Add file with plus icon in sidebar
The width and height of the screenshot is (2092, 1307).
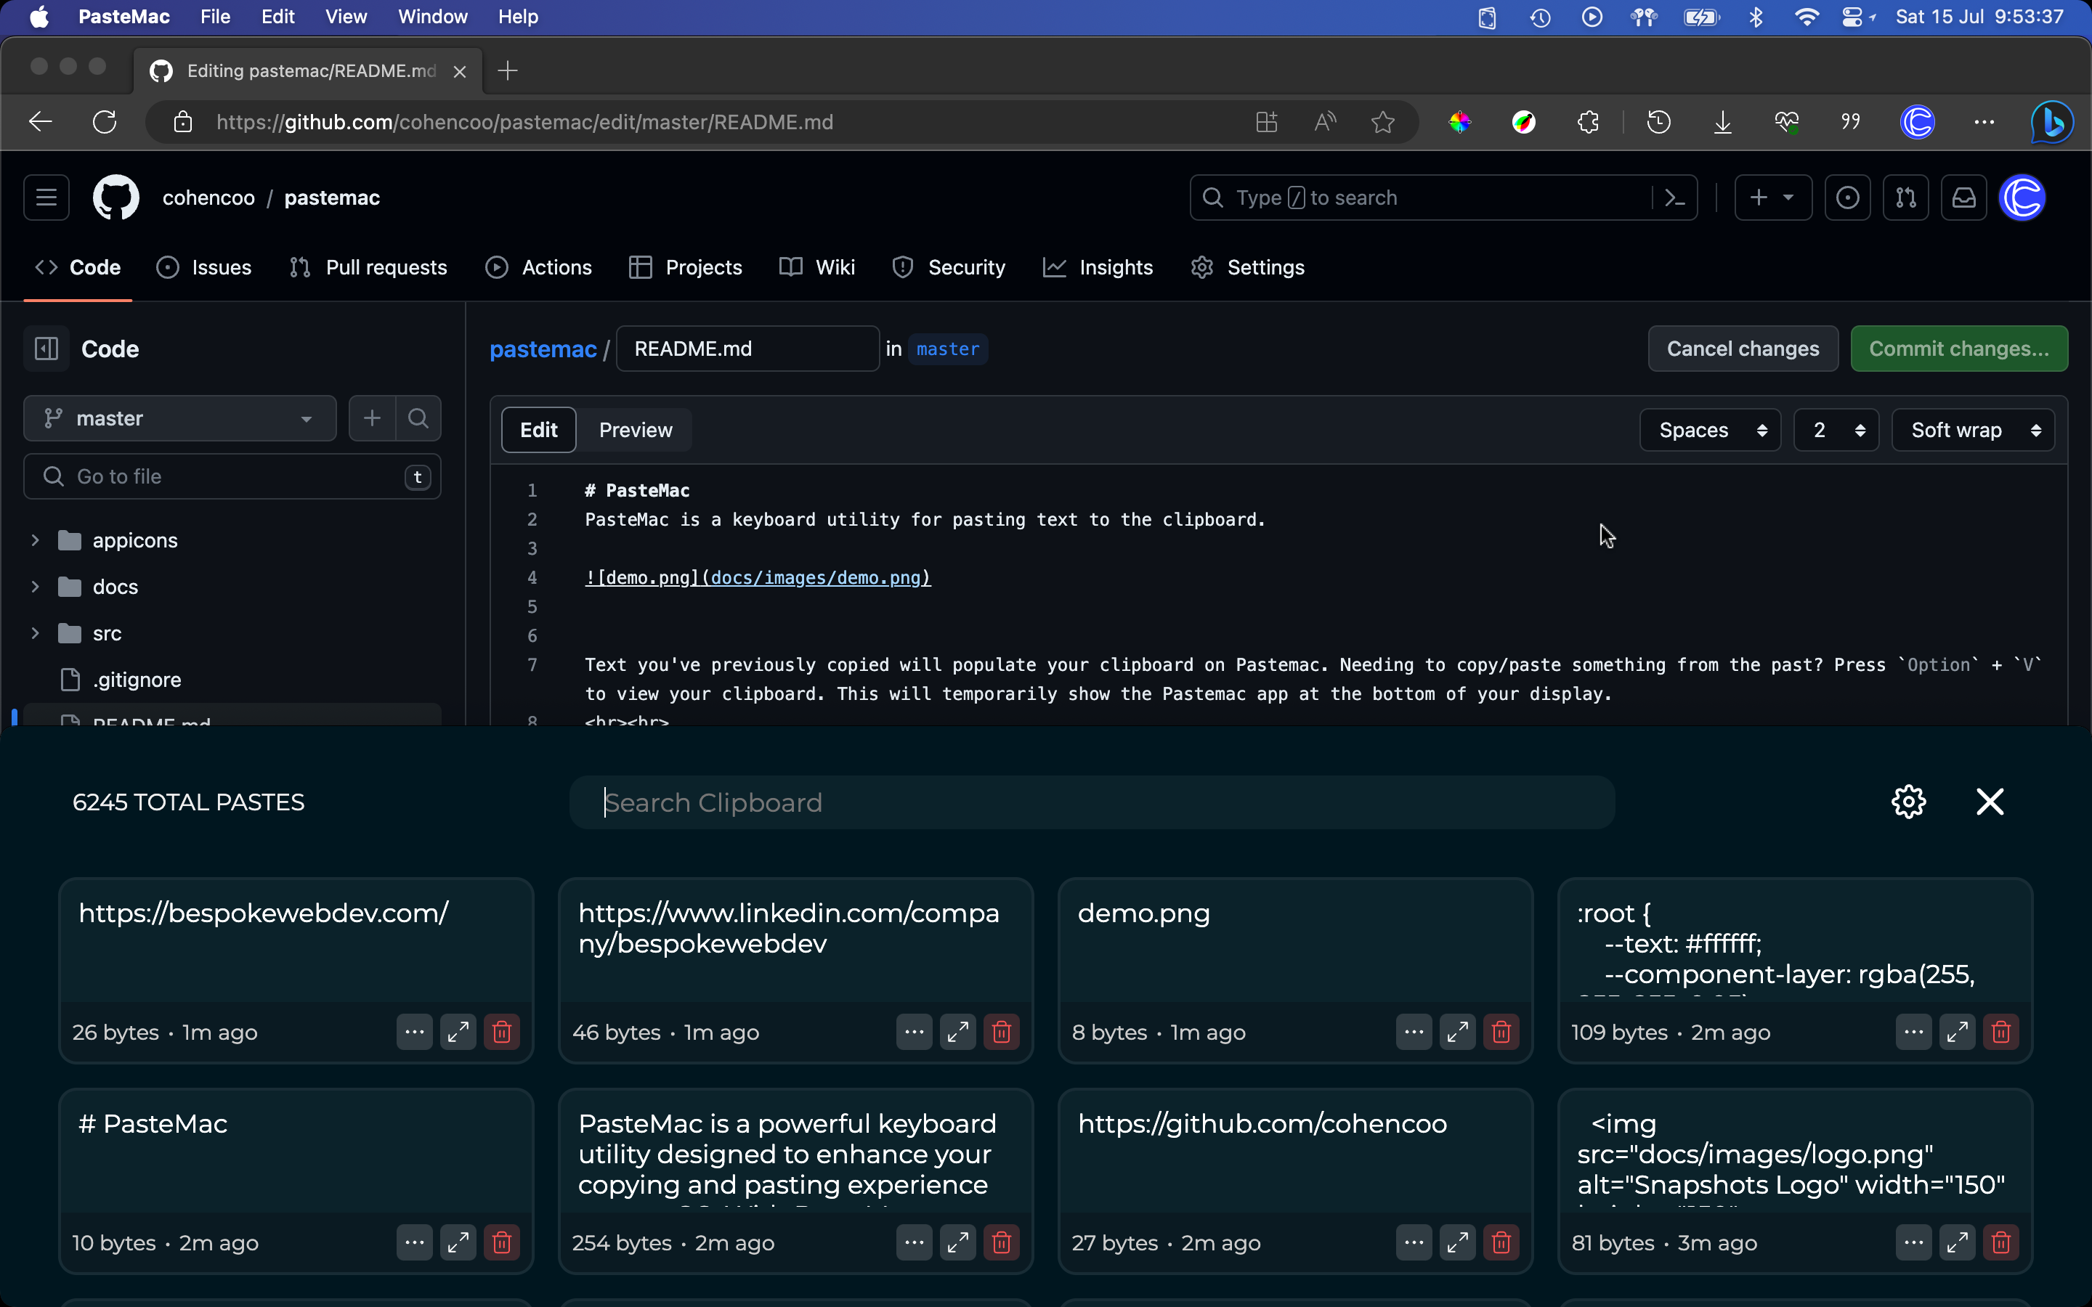click(x=372, y=418)
